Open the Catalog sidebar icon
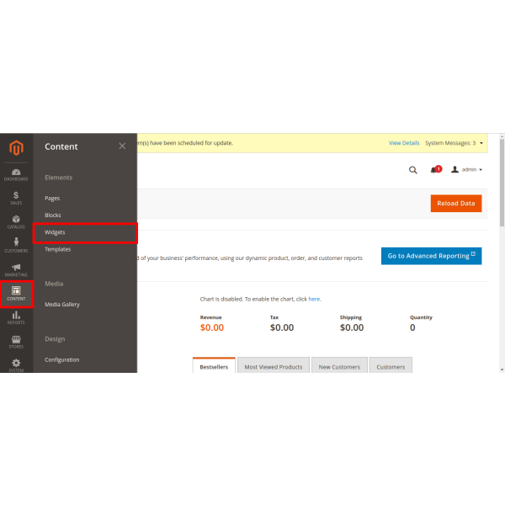 coord(16,222)
